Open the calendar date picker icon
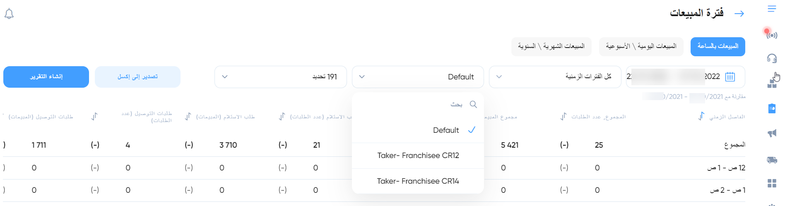This screenshot has height=206, width=785. pyautogui.click(x=730, y=77)
